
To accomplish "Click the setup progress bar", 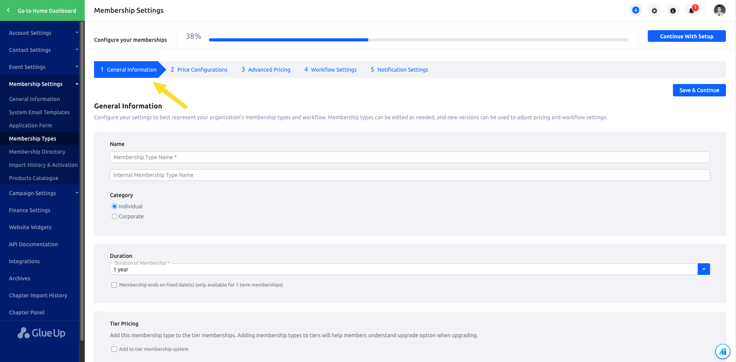I will point(419,40).
